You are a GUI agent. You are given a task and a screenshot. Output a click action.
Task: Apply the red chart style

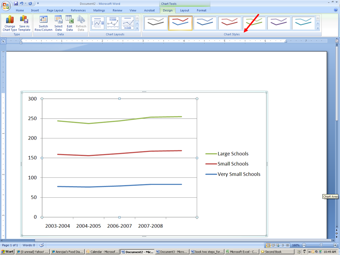[229, 23]
